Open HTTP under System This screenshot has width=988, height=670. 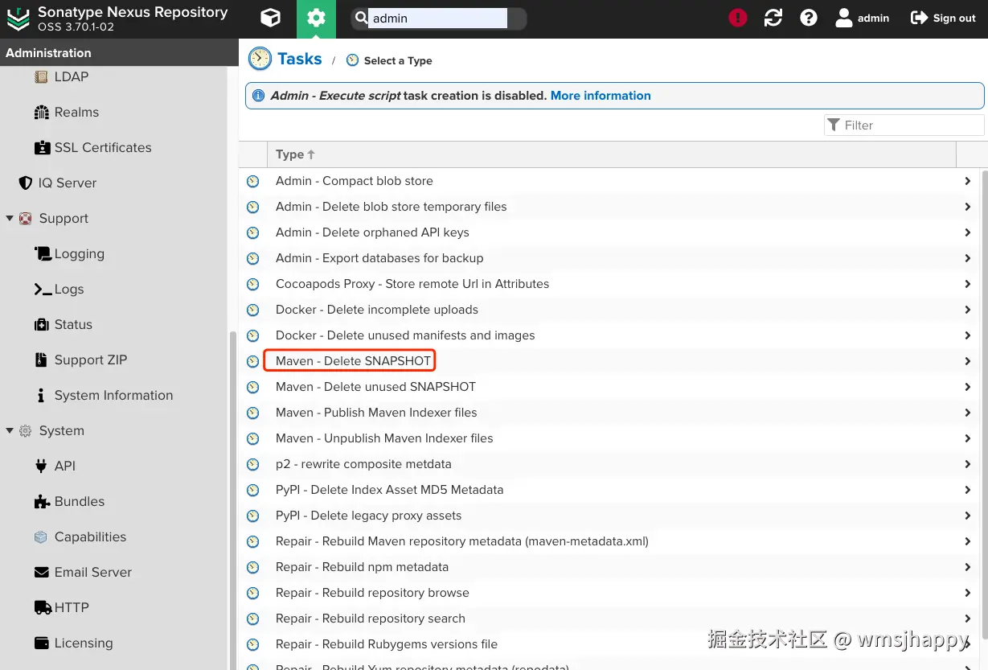click(72, 607)
